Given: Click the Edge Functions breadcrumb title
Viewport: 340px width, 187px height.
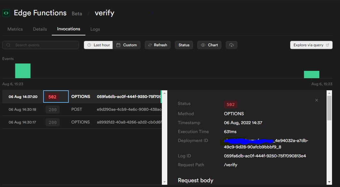Looking at the screenshot, I should tap(40, 13).
